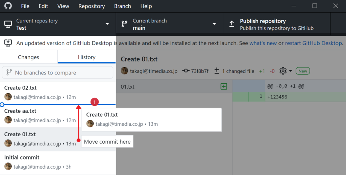The image size is (346, 175).
Task: Click the update download icon in banner
Action: (8, 43)
